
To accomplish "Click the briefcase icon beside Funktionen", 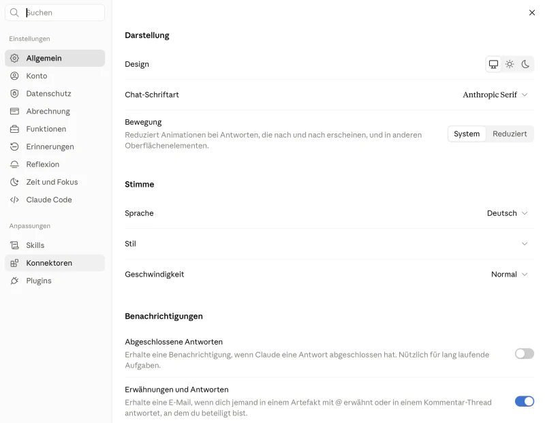I will pyautogui.click(x=14, y=129).
